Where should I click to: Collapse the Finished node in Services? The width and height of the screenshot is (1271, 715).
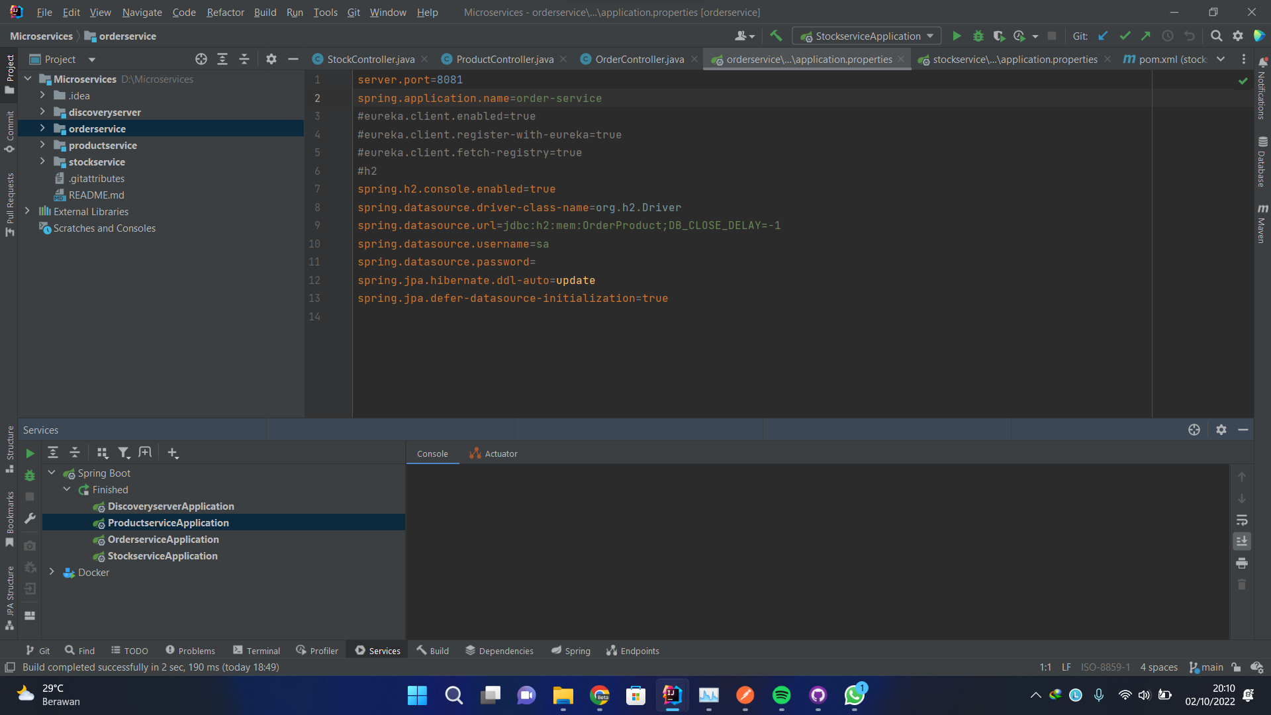(x=66, y=489)
